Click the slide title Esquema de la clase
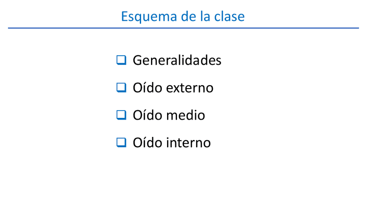The height and width of the screenshot is (206, 367). [183, 16]
